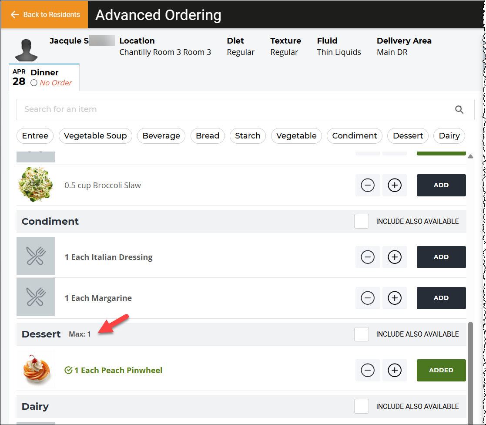Click the resident avatar silhouette
Image resolution: width=486 pixels, height=425 pixels.
click(x=26, y=50)
